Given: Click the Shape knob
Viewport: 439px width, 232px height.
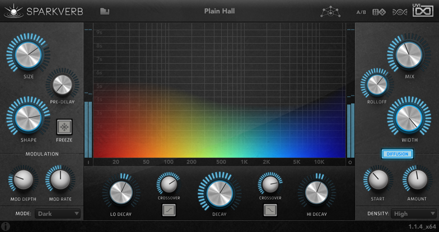Looking at the screenshot, I should (x=28, y=117).
